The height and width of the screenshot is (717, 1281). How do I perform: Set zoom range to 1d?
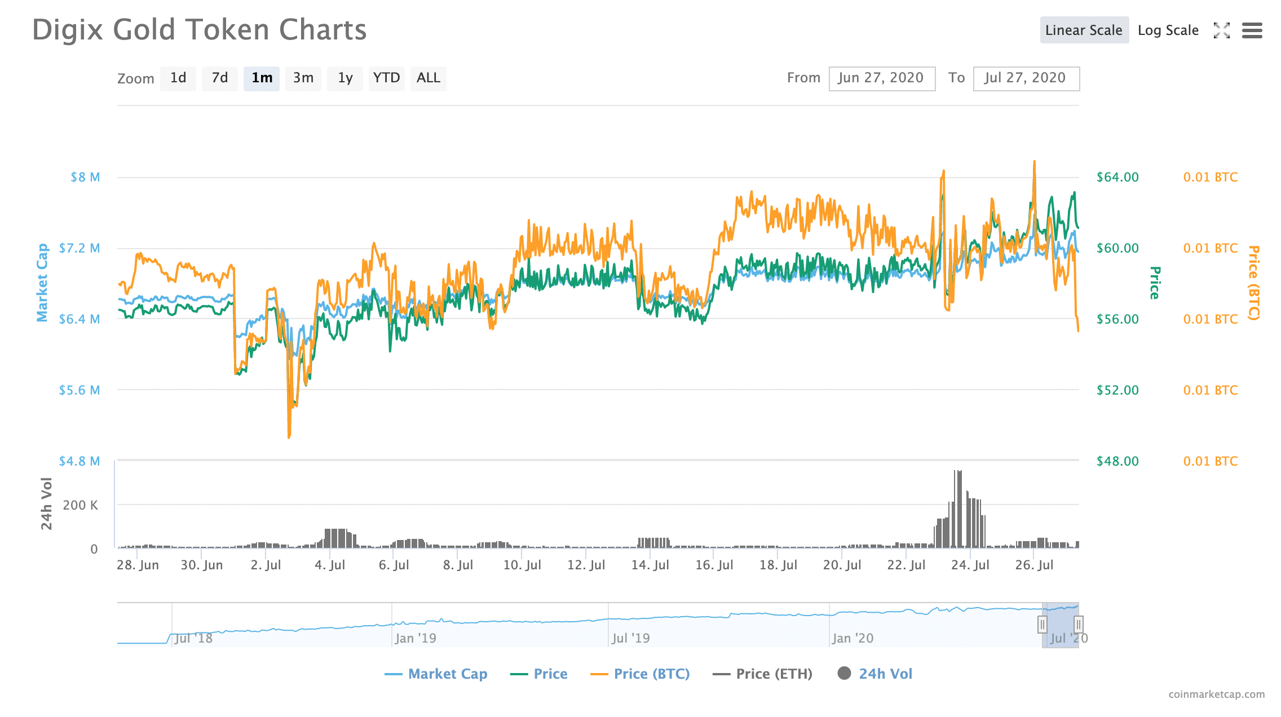pos(178,78)
